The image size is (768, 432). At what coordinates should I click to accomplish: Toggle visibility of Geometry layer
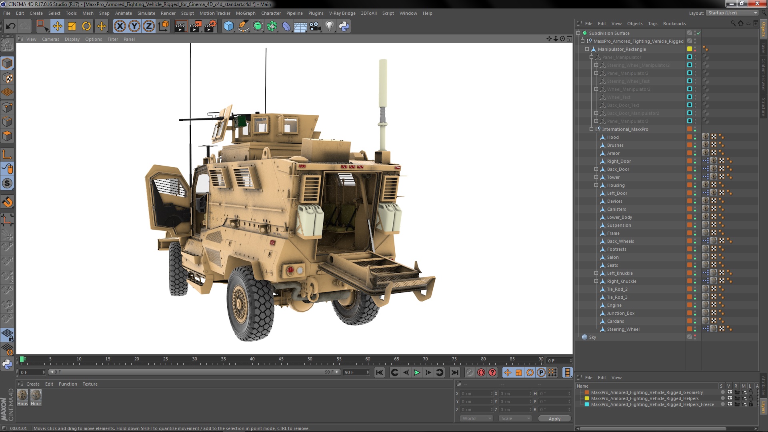pyautogui.click(x=730, y=392)
